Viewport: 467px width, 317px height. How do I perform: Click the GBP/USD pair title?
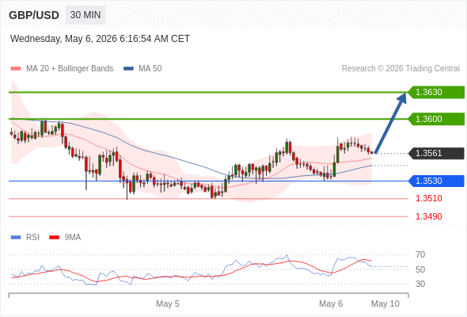point(34,15)
